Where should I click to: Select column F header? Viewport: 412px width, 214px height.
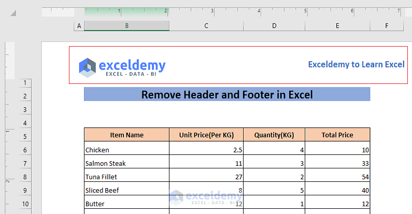coord(387,25)
